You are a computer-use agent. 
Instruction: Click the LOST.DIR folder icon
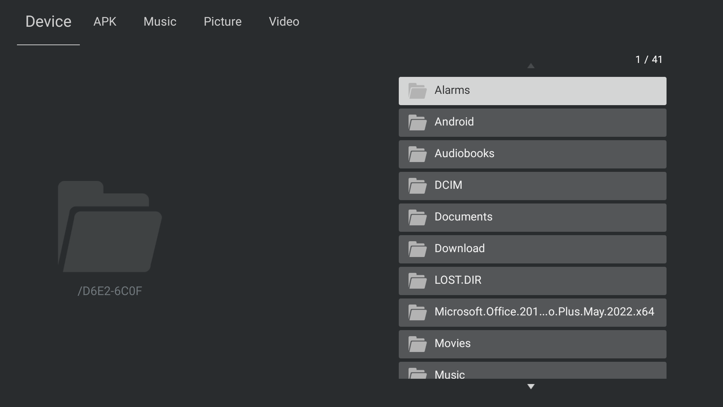click(418, 280)
